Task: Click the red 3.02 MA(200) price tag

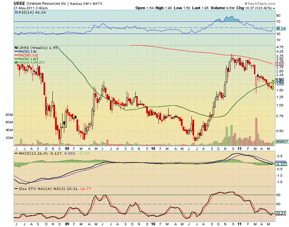Action: pos(279,64)
